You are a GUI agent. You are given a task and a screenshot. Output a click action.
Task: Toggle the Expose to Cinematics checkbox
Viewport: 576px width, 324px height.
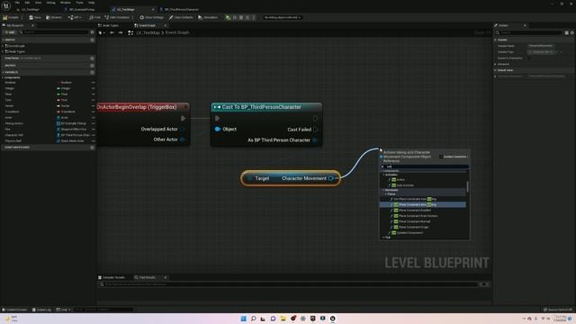[529, 58]
